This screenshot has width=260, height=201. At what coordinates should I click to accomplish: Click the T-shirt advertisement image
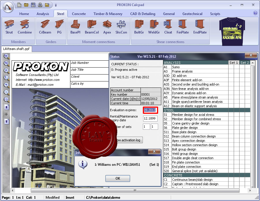click(232, 31)
